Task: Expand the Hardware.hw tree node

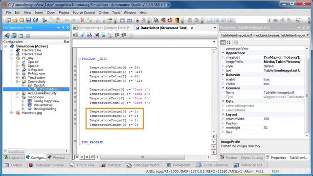Action: click(11, 50)
